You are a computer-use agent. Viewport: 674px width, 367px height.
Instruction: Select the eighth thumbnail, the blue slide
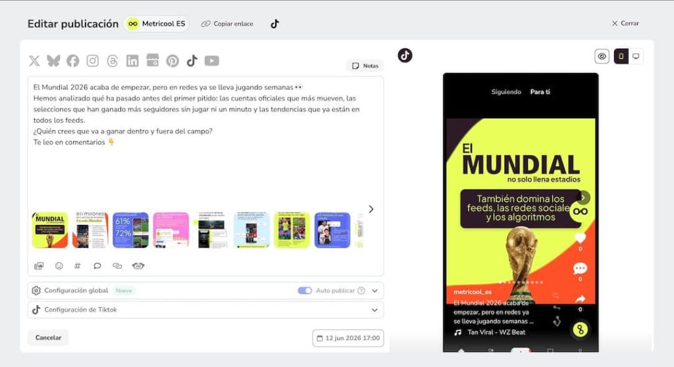pos(332,230)
